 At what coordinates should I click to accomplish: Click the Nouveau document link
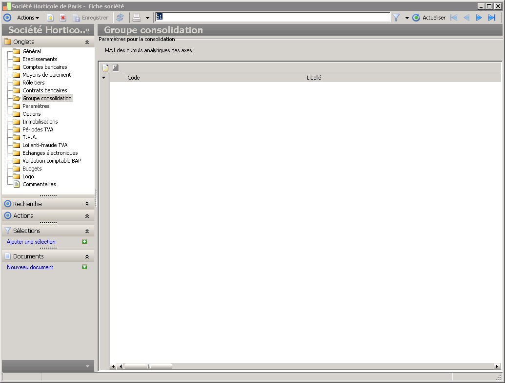tap(30, 267)
